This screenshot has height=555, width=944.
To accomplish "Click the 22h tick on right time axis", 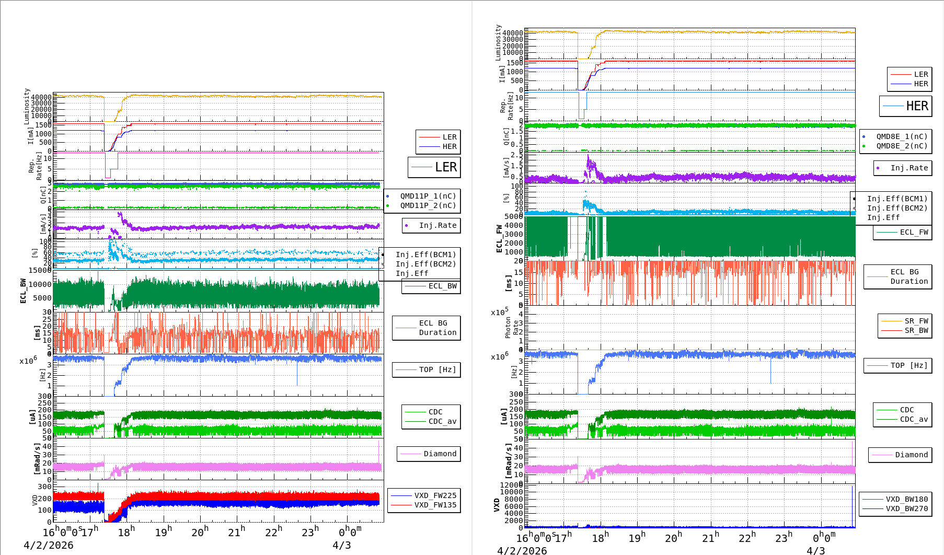I will pyautogui.click(x=746, y=538).
